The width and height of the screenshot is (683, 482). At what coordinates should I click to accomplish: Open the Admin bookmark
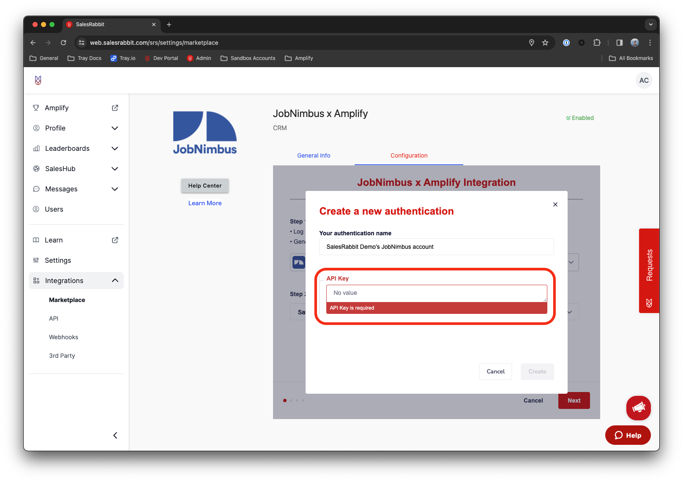199,58
